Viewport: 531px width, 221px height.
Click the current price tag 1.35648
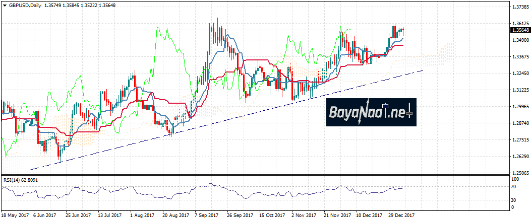pos(519,30)
